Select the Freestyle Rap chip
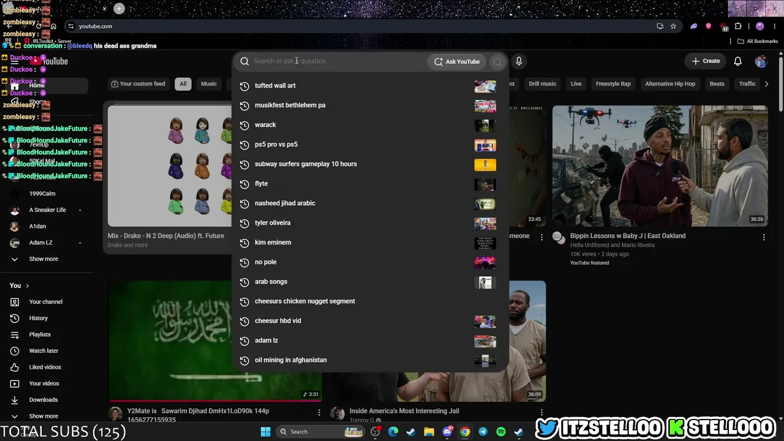This screenshot has height=441, width=784. coord(613,84)
